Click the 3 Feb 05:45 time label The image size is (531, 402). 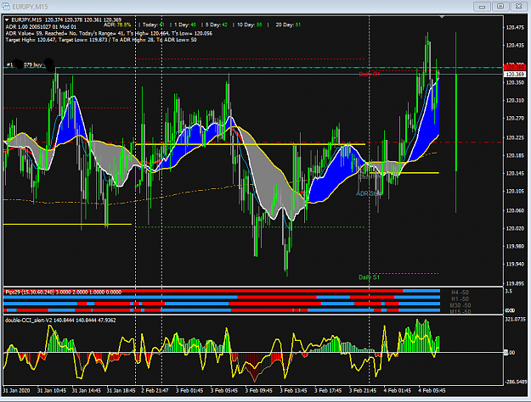(224, 390)
